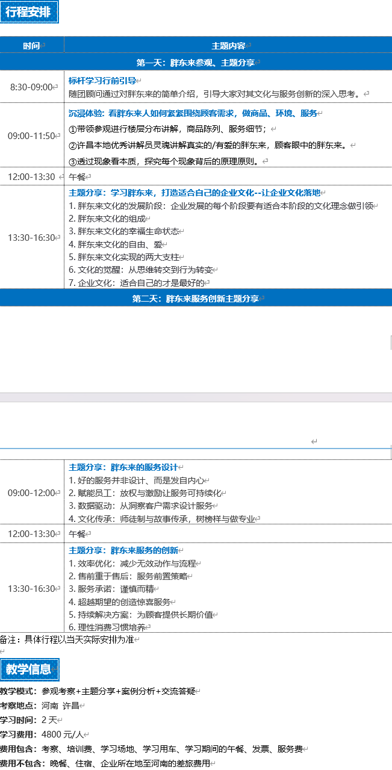Viewport: 392px width, 770px height.
Task: Click item 5. 持续解决方案
Action: pyautogui.click(x=141, y=615)
